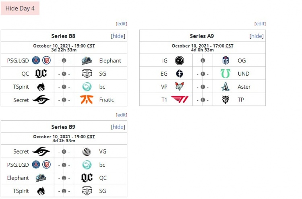The height and width of the screenshot is (199, 302).
Task: Collapse Series B8 with hide link
Action: tap(118, 36)
